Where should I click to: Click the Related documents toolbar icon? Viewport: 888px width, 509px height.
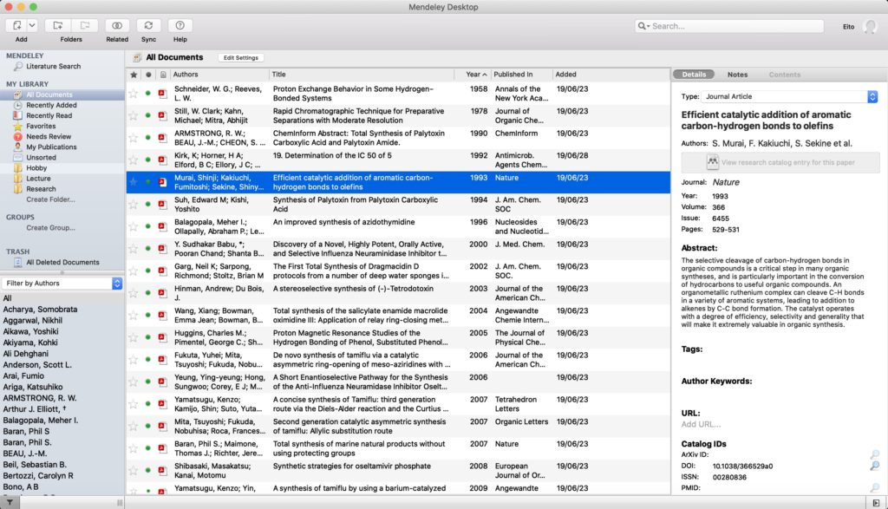coord(117,25)
